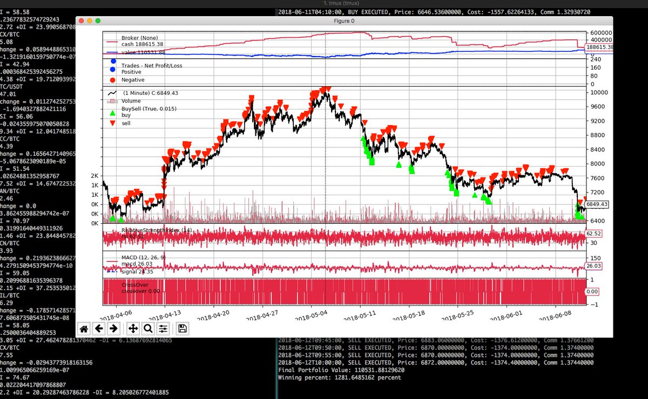Click the red 'sell' legend entry
The image size is (648, 399).
126,123
